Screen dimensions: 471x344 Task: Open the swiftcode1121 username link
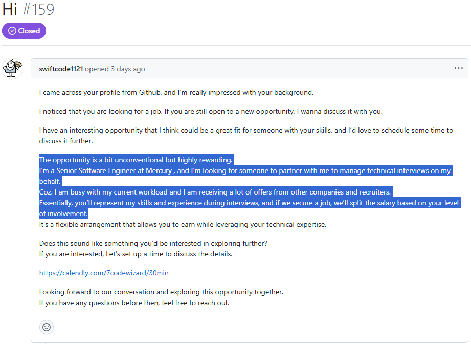(61, 69)
